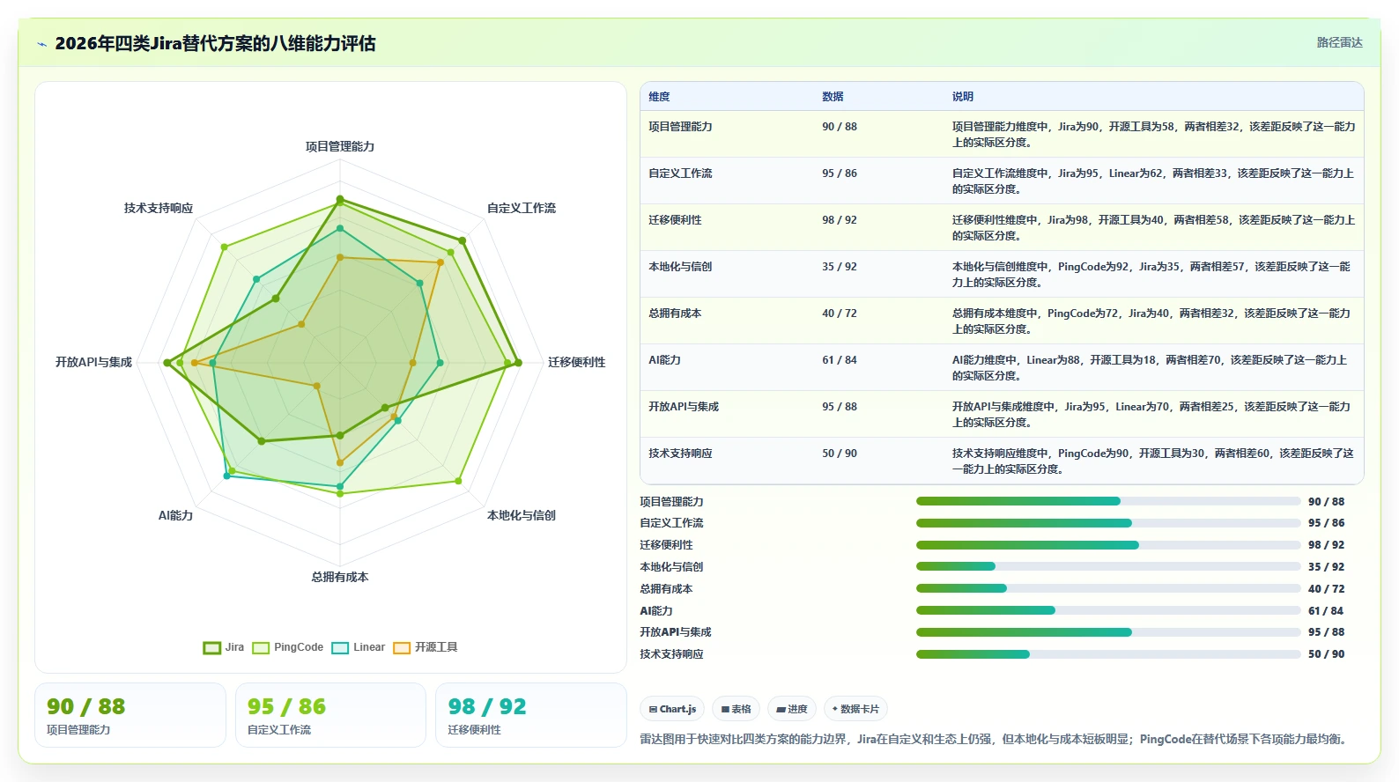Open the 95 / 86 自定义工作流 card
This screenshot has height=782, width=1399.
click(330, 715)
